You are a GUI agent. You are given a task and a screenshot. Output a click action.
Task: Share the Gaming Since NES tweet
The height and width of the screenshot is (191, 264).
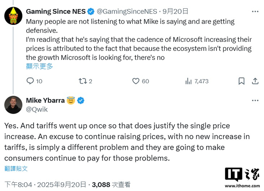pyautogui.click(x=255, y=81)
